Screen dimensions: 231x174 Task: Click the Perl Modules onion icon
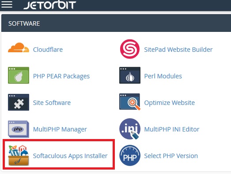point(130,75)
